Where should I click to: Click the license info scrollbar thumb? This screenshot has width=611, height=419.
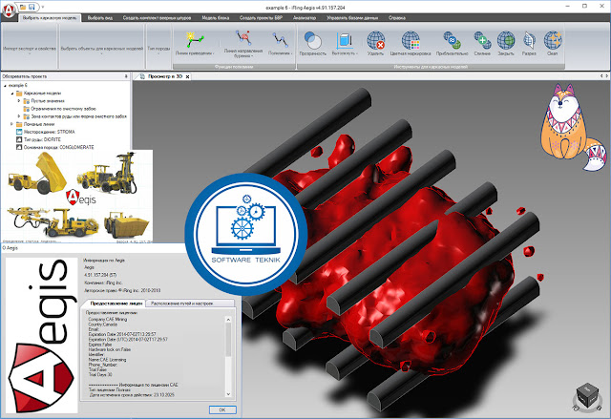228,340
